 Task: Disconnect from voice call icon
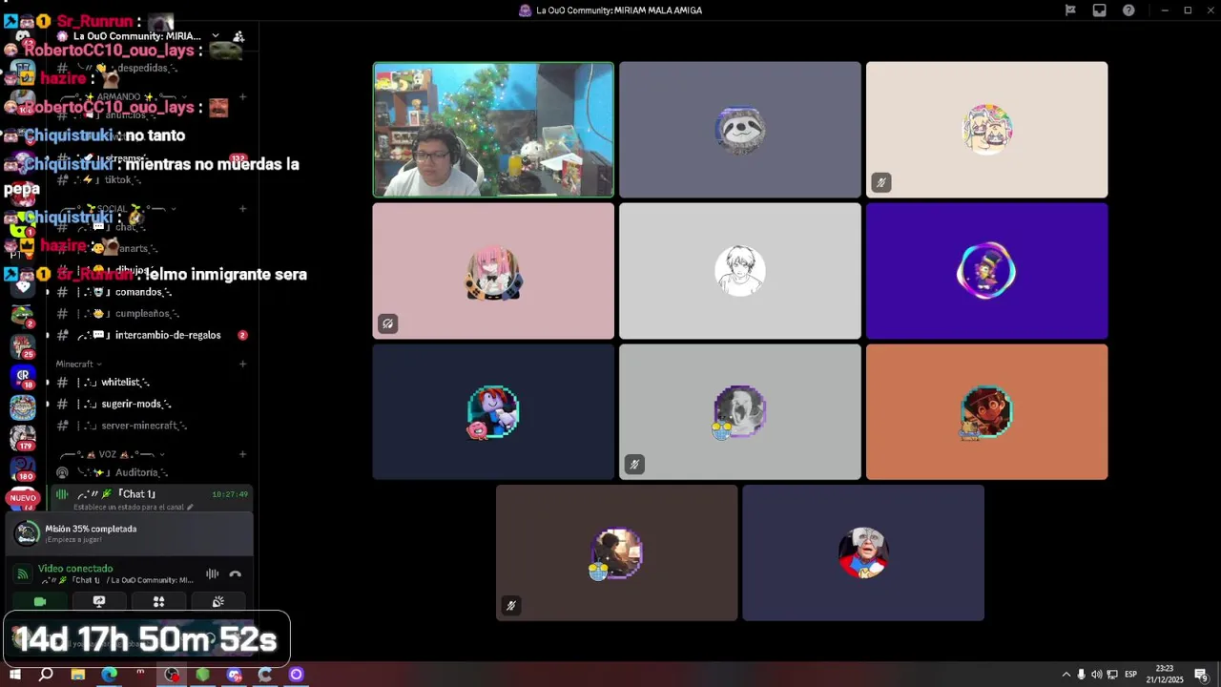235,573
